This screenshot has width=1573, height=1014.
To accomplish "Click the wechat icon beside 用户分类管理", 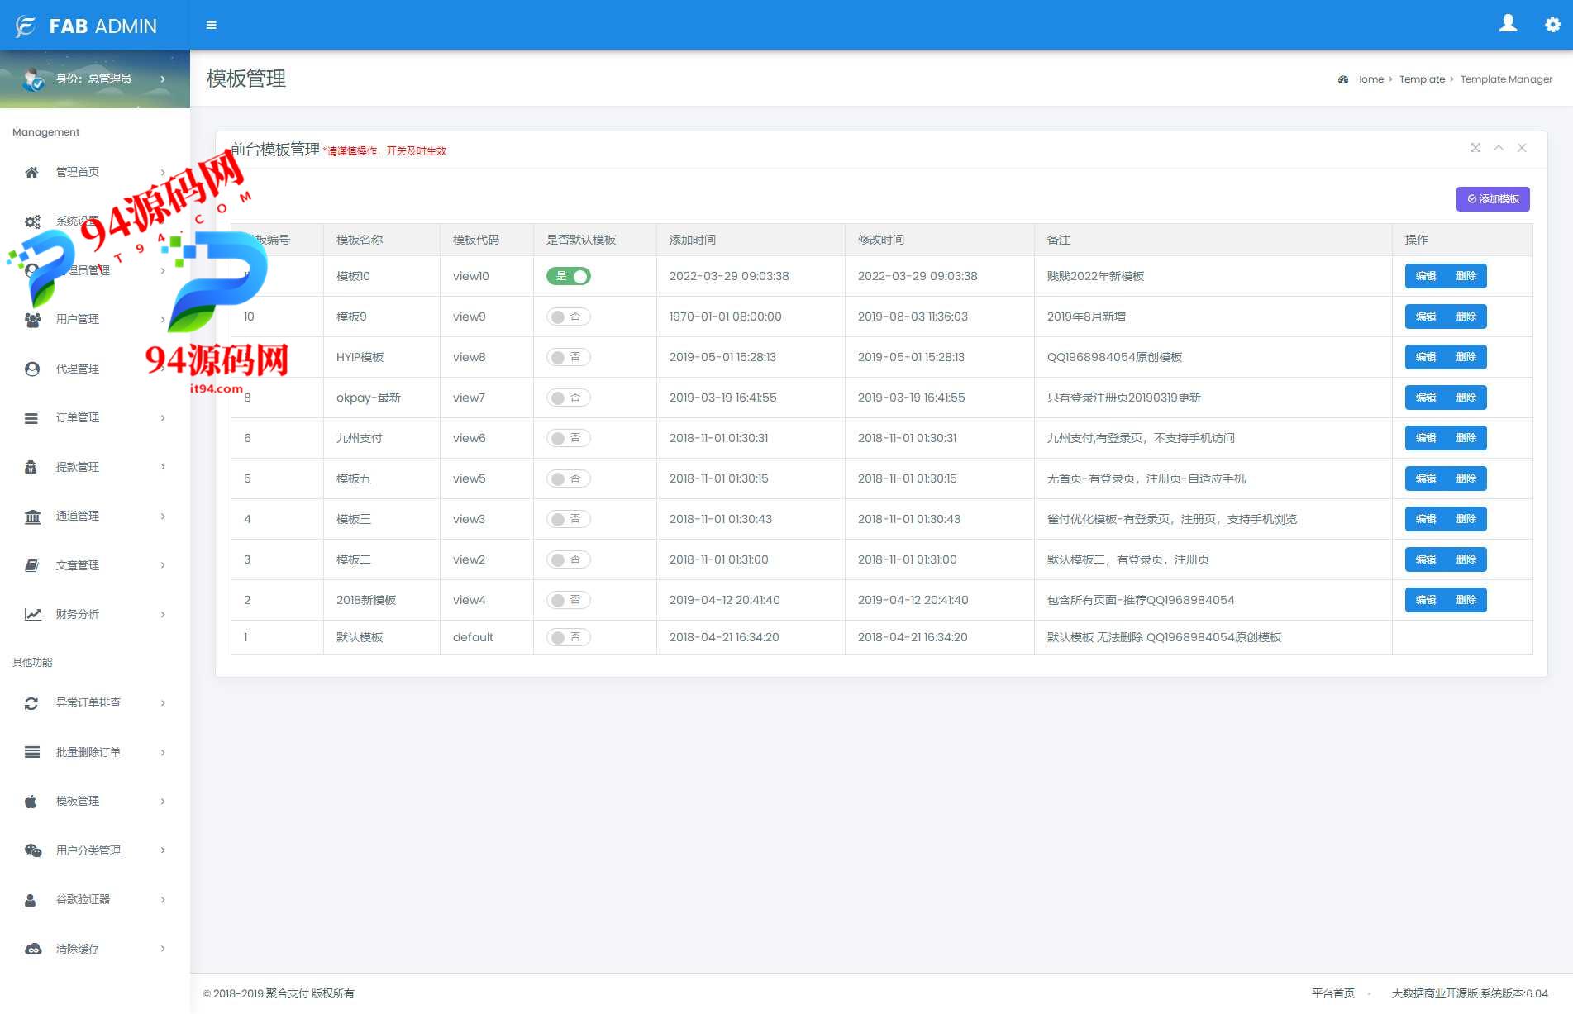I will pyautogui.click(x=33, y=850).
